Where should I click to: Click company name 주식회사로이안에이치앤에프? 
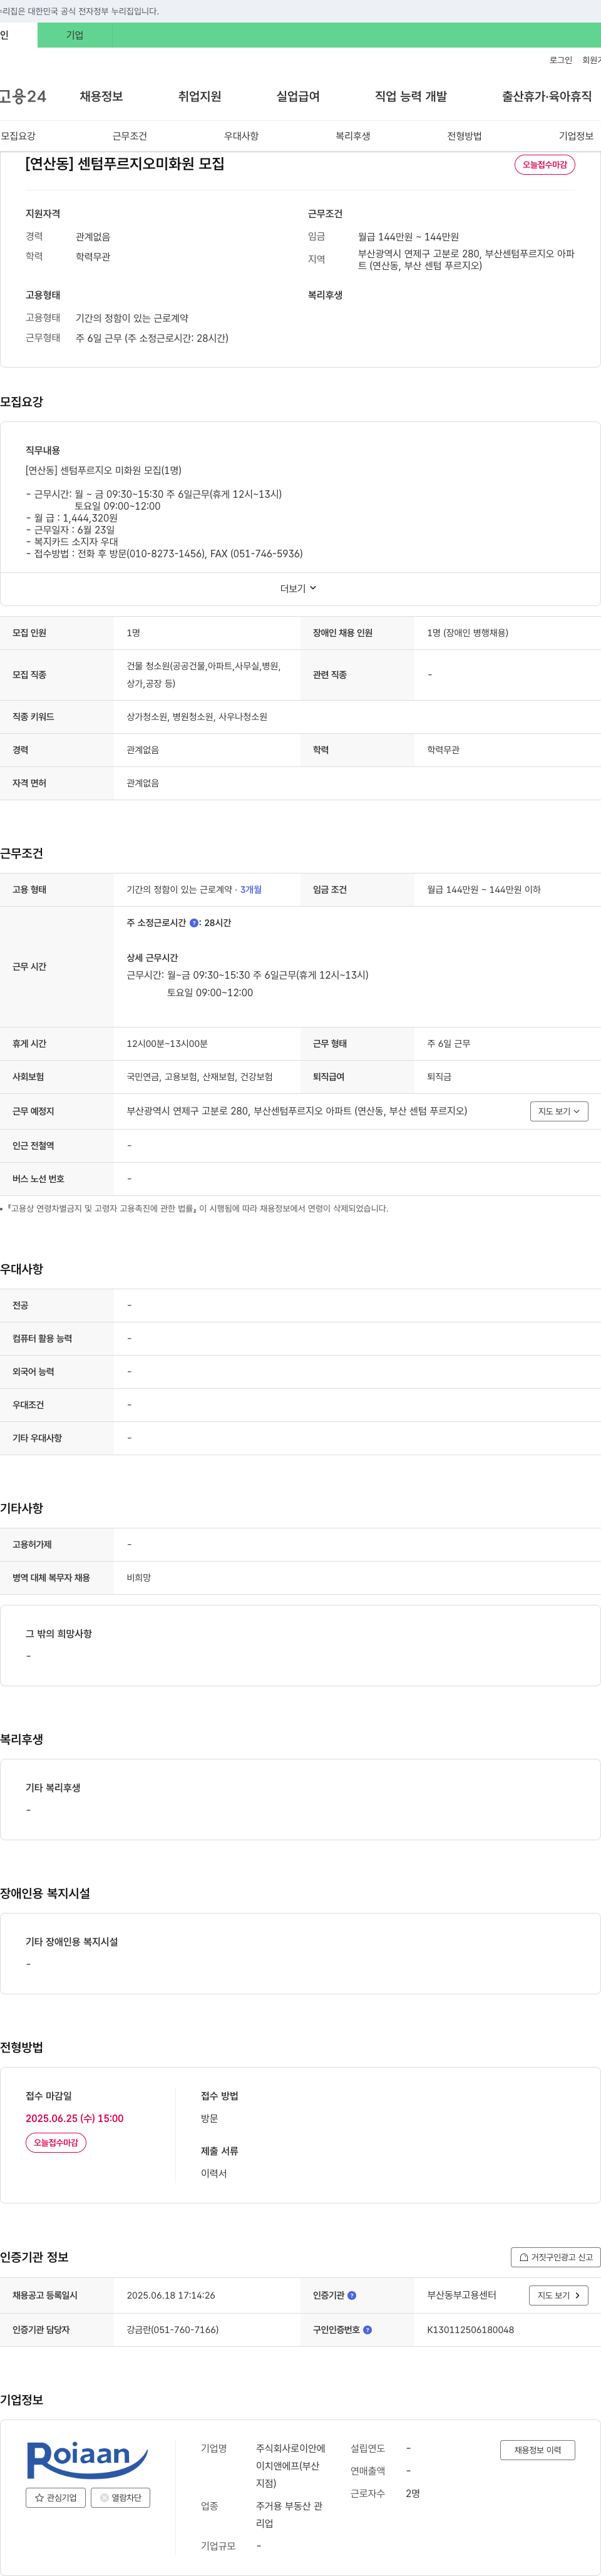click(291, 2465)
